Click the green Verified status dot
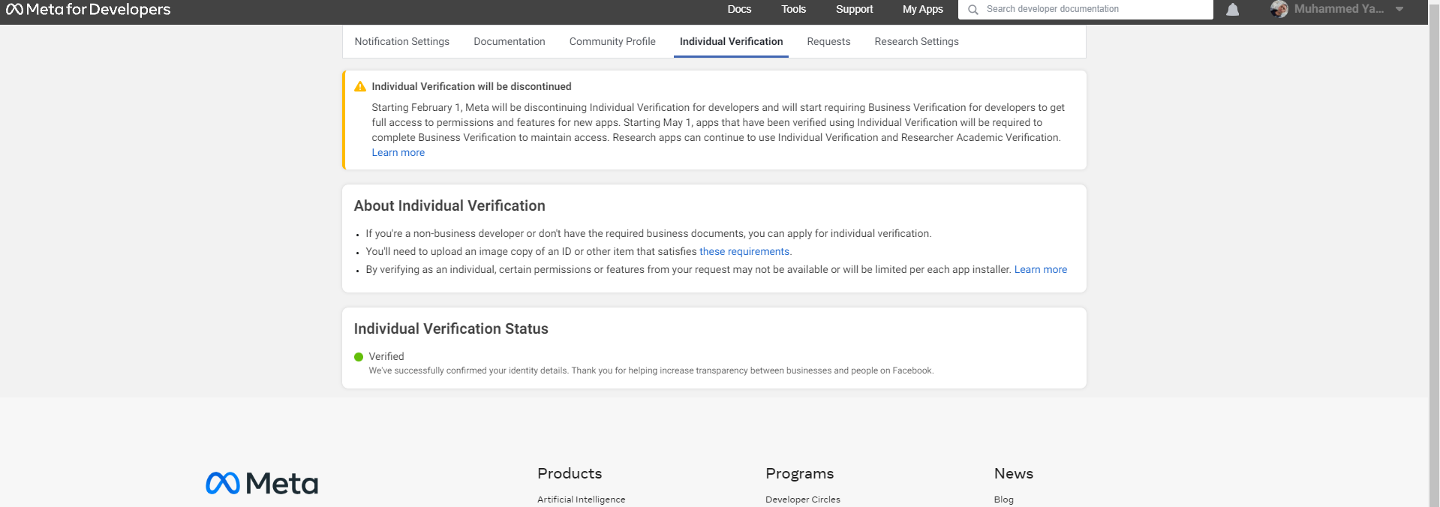Viewport: 1440px width, 507px height. tap(359, 357)
